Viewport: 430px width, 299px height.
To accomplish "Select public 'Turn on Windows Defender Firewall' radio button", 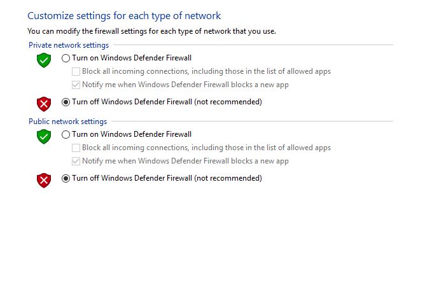I will click(x=66, y=135).
